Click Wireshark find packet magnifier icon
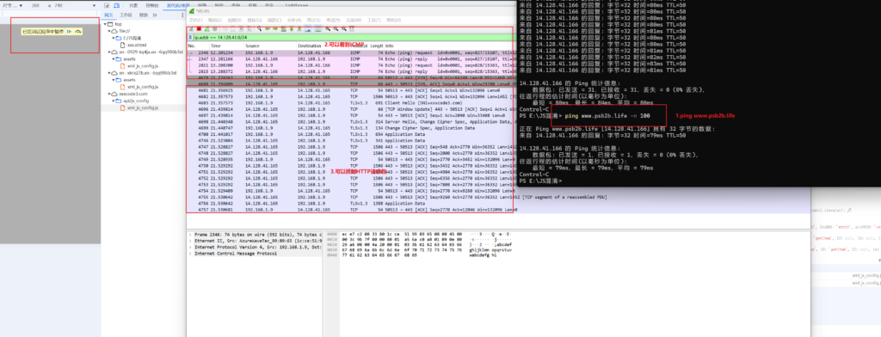The image size is (881, 337). pos(259,28)
